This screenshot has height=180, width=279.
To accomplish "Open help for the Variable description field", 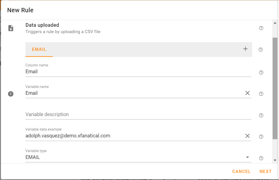I will click(x=261, y=115).
